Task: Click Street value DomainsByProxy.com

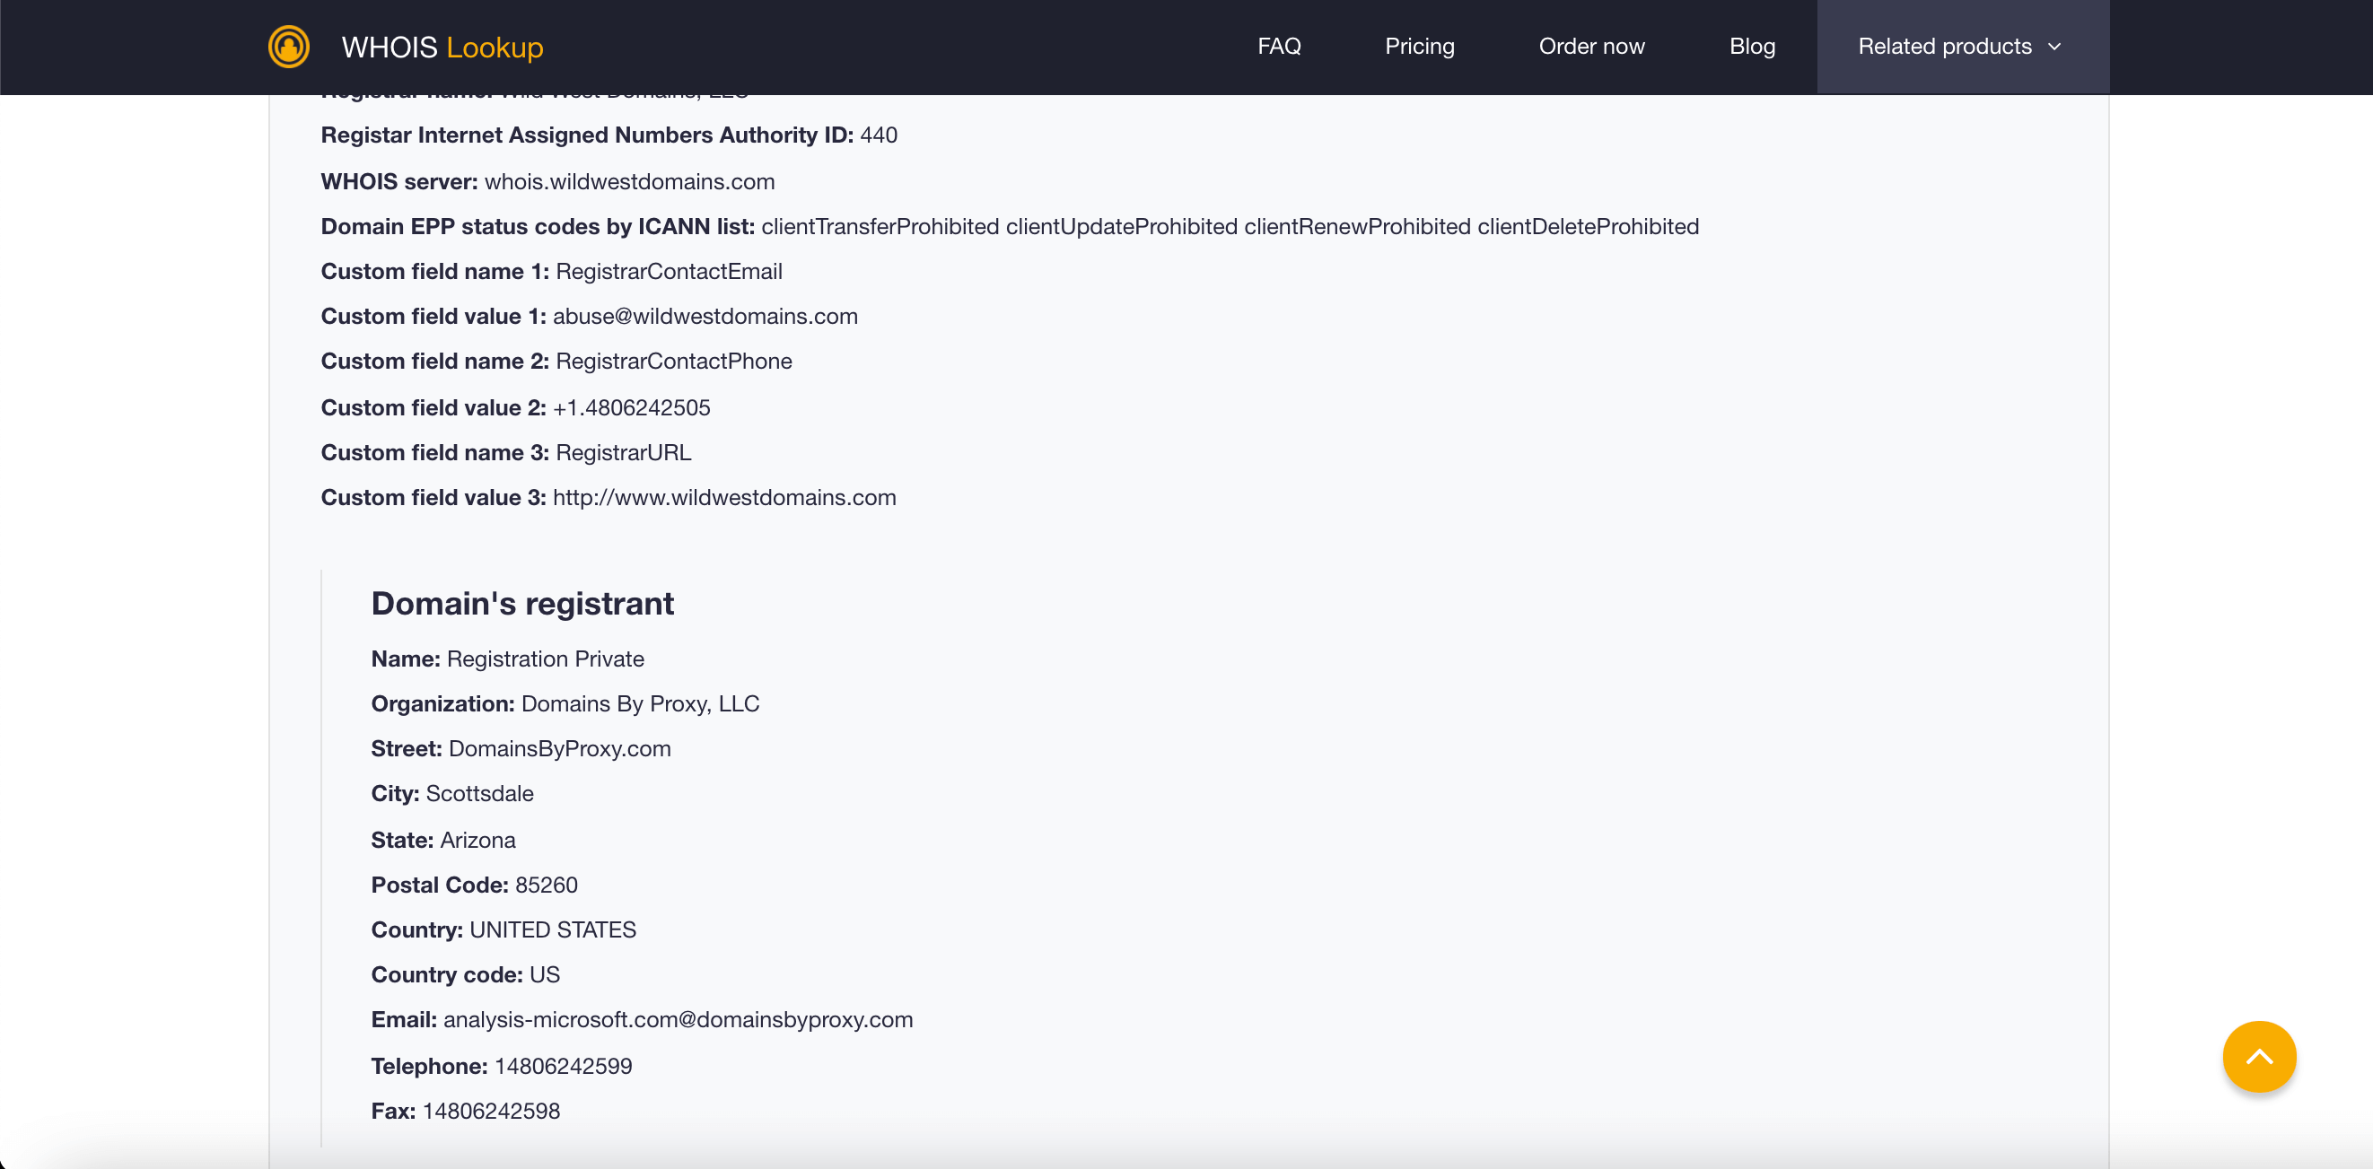Action: pos(559,749)
